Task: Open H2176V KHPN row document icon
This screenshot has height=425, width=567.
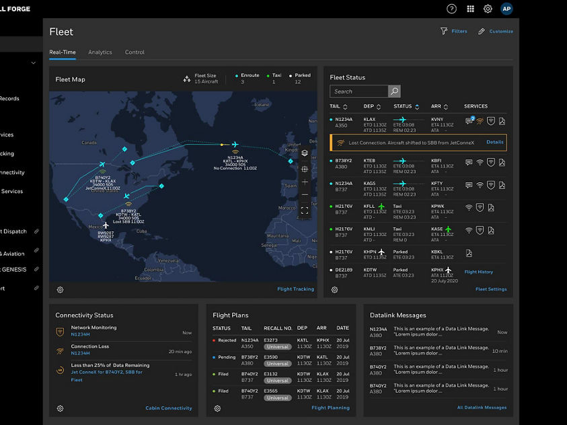Action: (x=469, y=254)
